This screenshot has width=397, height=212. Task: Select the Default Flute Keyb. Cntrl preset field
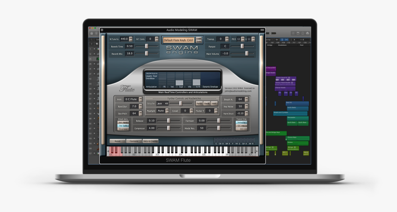click(x=179, y=40)
